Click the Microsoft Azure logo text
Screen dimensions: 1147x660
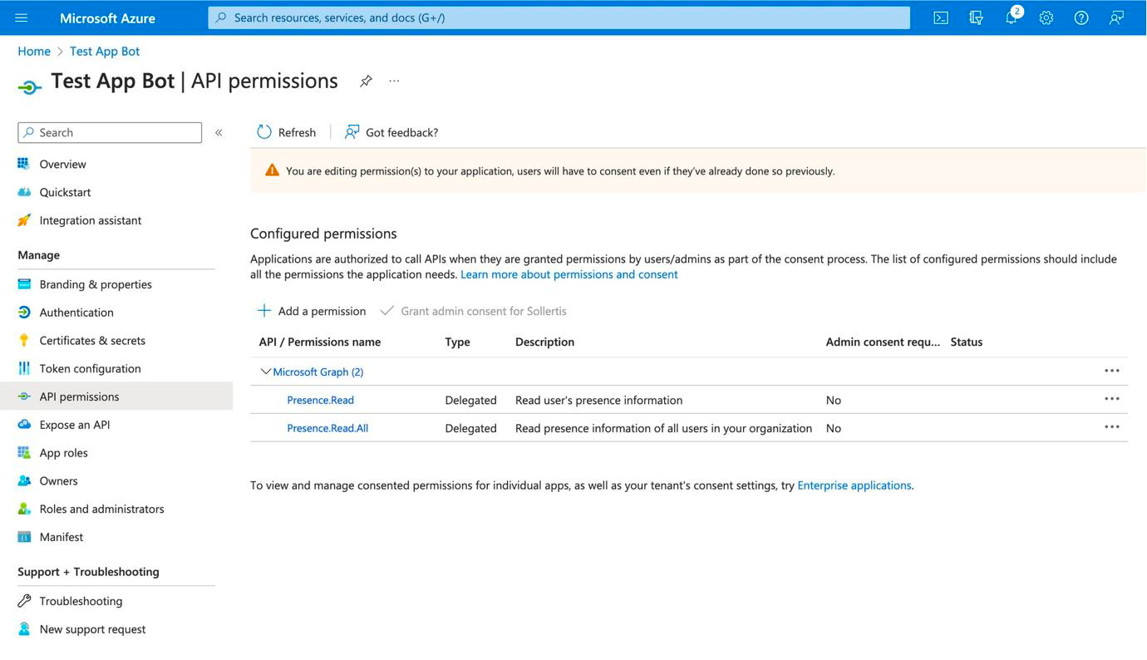pyautogui.click(x=107, y=17)
